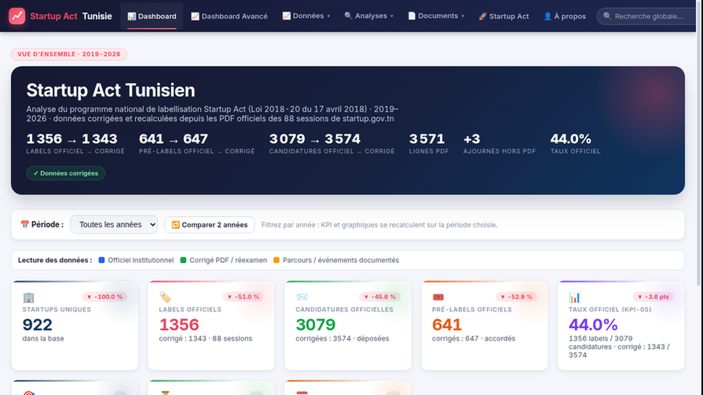This screenshot has height=395, width=703.
Task: Click the 'dans la base' caption
Action: click(x=43, y=339)
